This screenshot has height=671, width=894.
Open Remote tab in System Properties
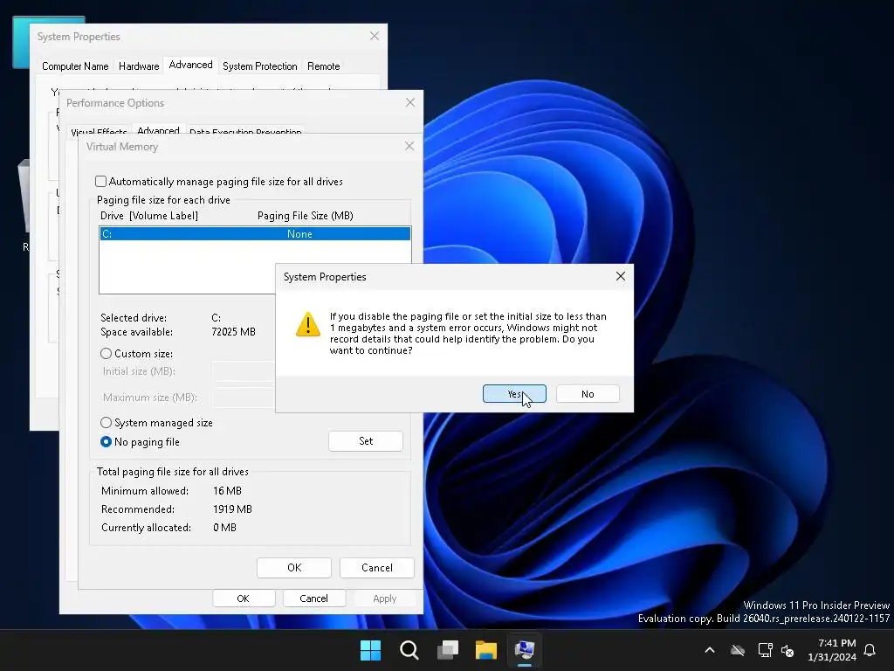323,66
